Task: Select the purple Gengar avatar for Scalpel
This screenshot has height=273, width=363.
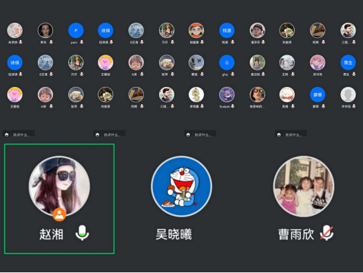Action: click(227, 94)
